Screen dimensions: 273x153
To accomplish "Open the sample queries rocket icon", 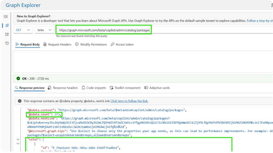I will coord(7,25).
